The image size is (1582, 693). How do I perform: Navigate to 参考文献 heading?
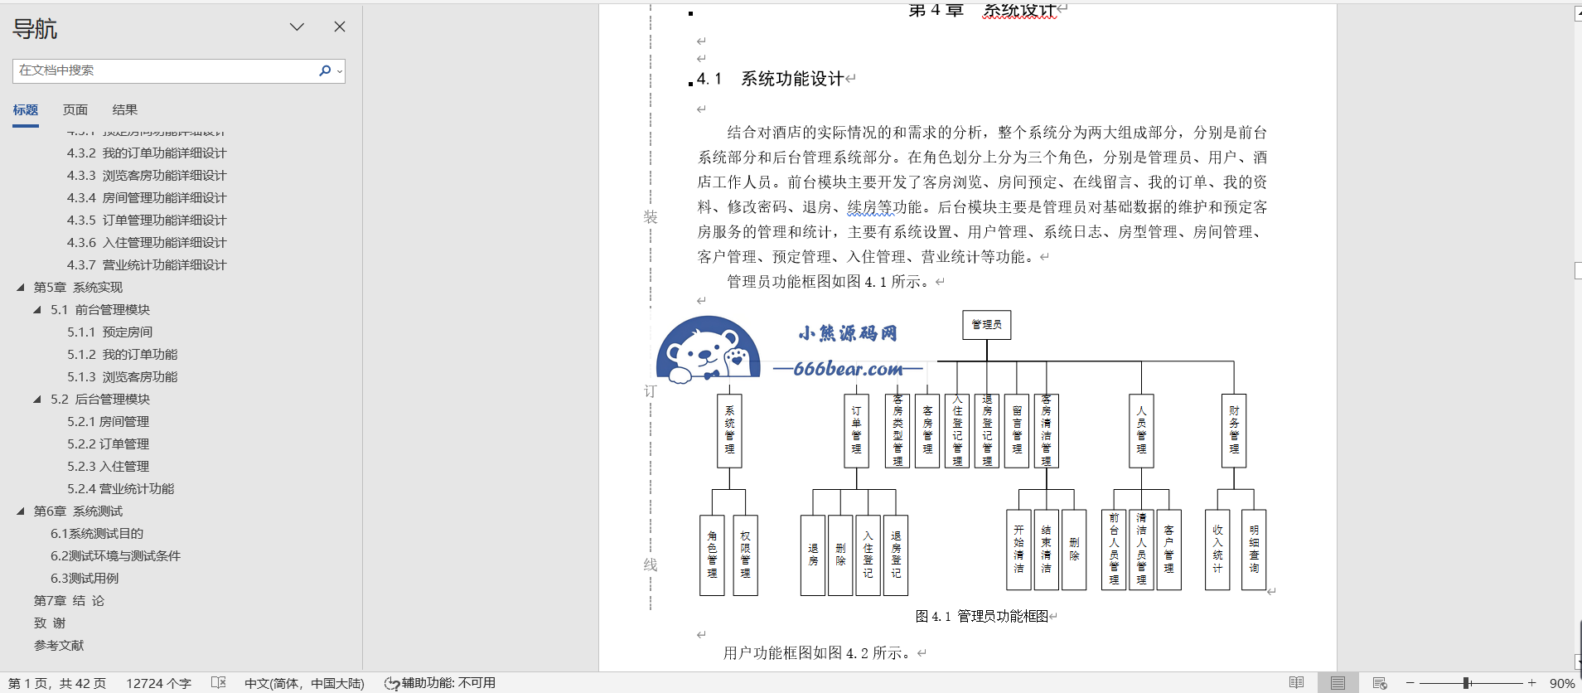click(x=59, y=646)
